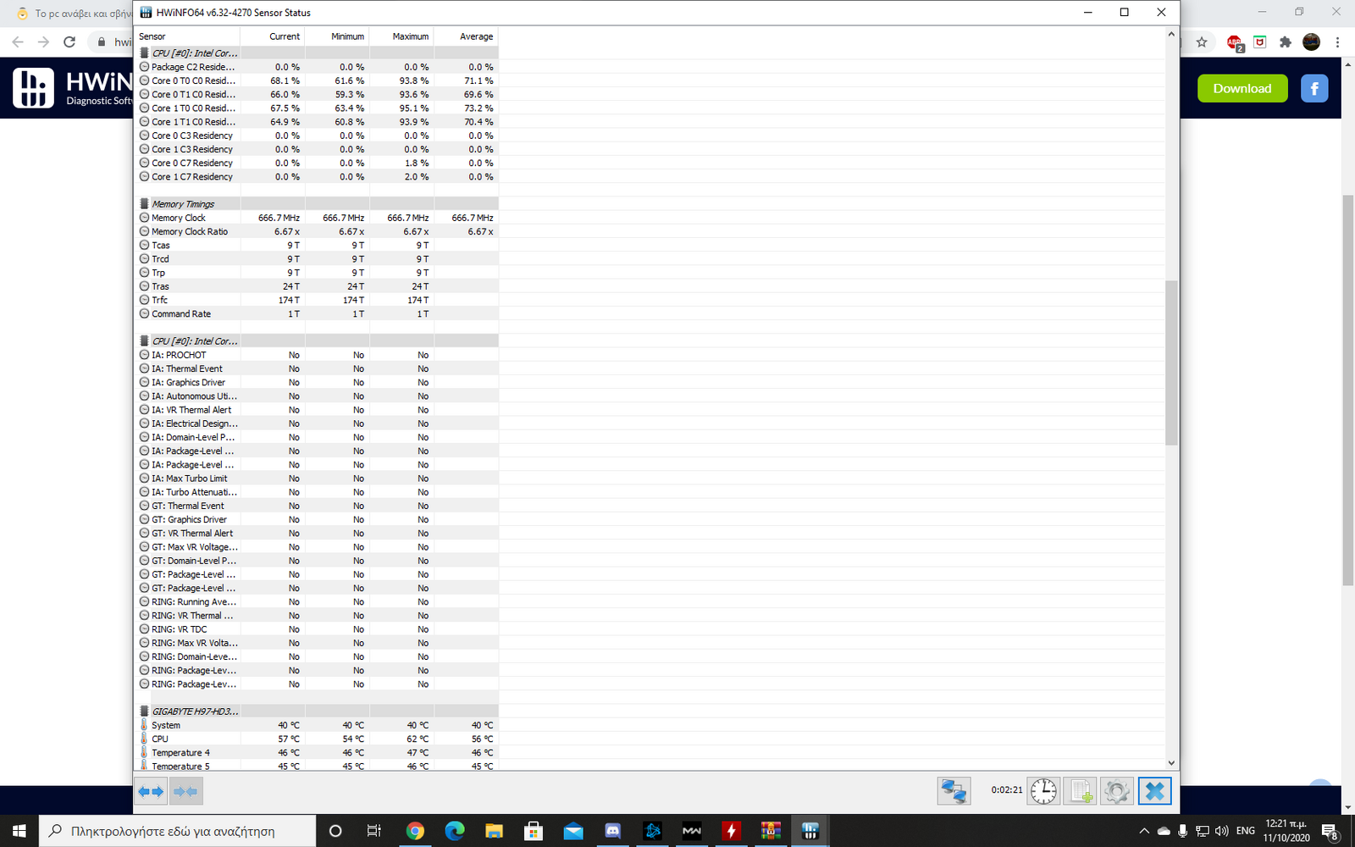Select the Memory Clock Ratio row
Image resolution: width=1355 pixels, height=847 pixels.
(x=317, y=231)
